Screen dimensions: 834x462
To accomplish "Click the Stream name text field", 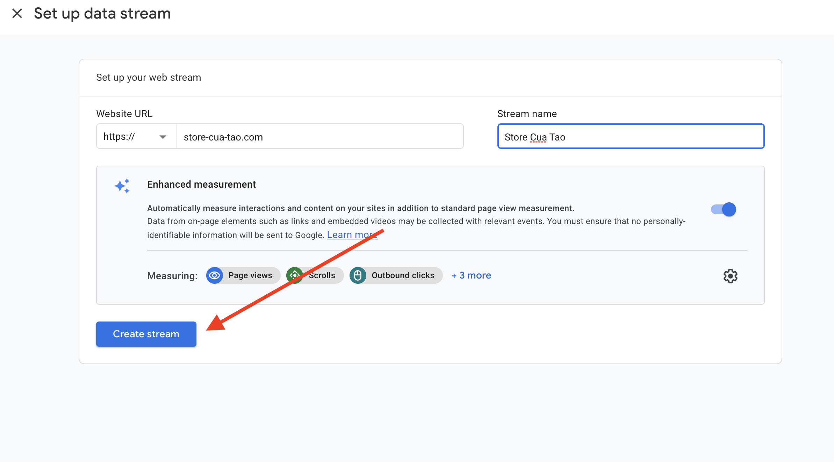I will (631, 137).
